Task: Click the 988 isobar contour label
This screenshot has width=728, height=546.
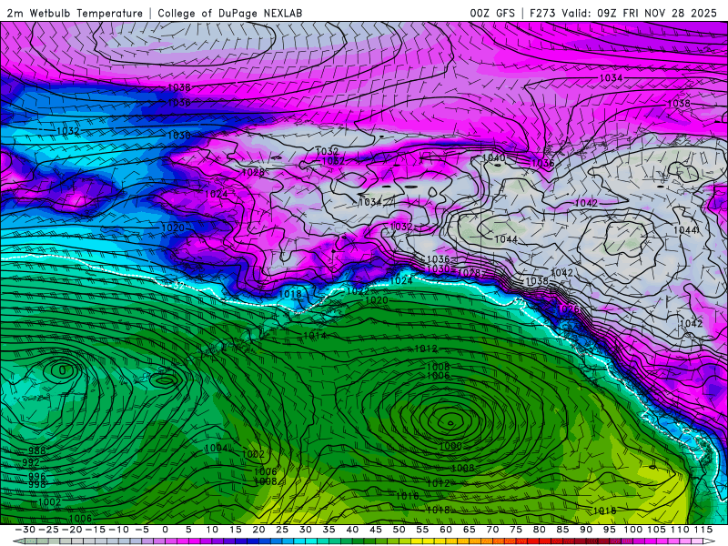Action: 37,450
